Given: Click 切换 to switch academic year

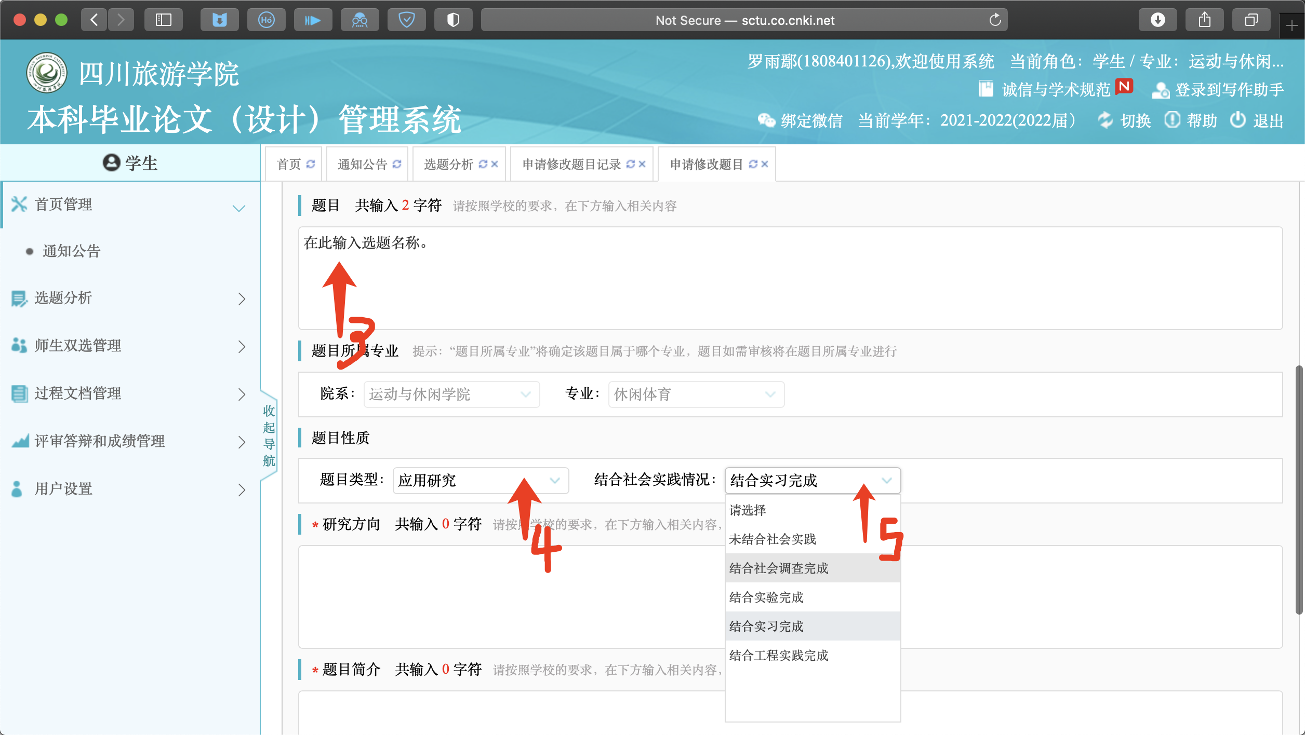Looking at the screenshot, I should (1135, 120).
